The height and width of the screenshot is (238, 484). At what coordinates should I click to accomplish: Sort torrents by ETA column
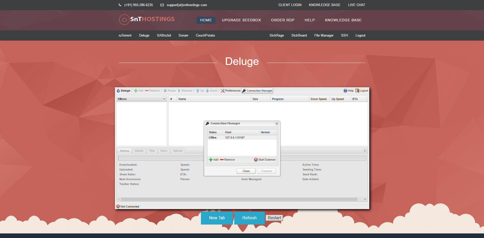coord(359,99)
